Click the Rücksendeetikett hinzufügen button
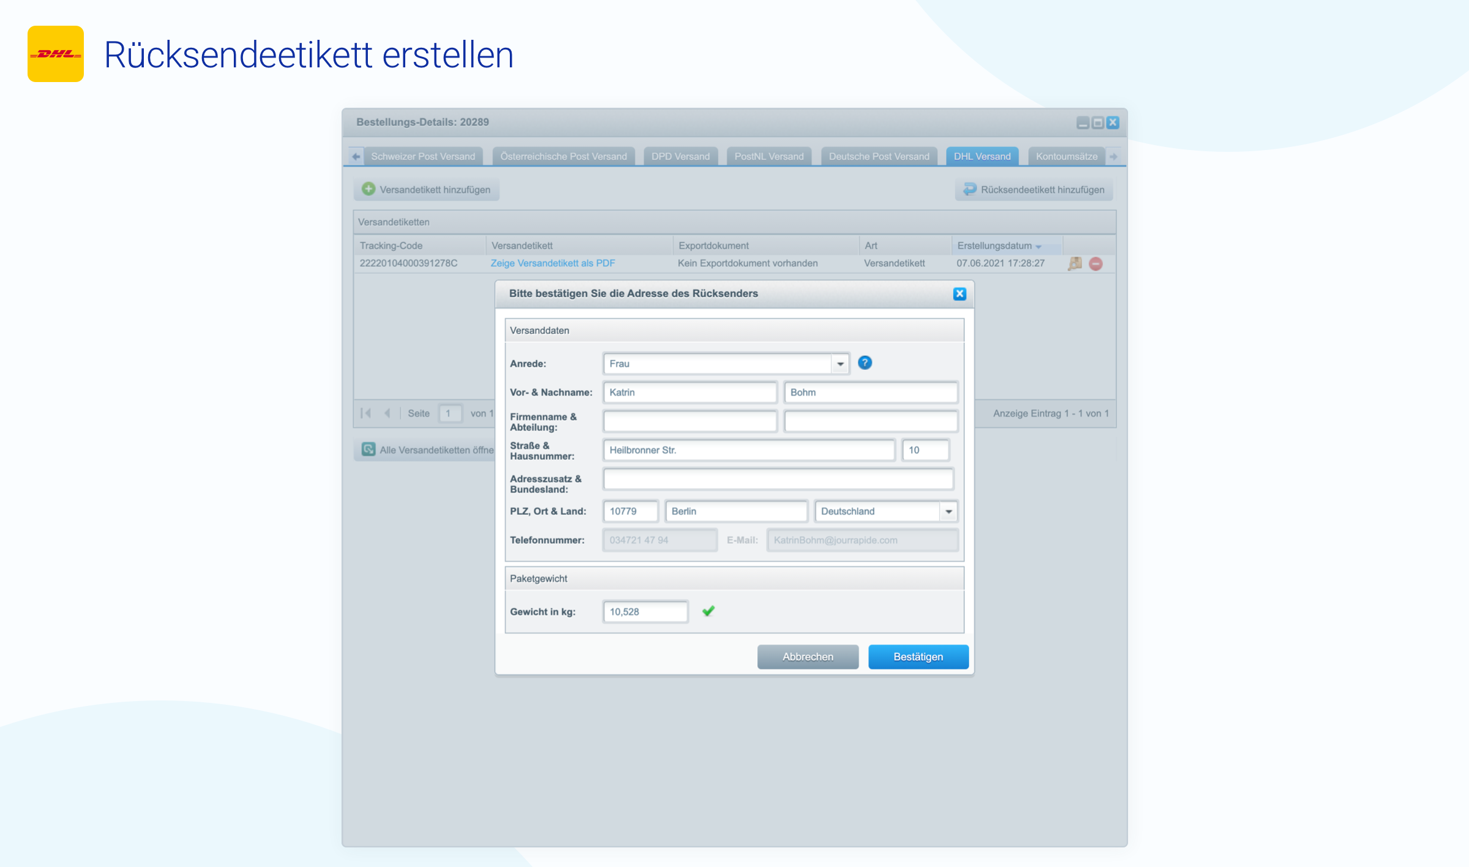 (1034, 190)
